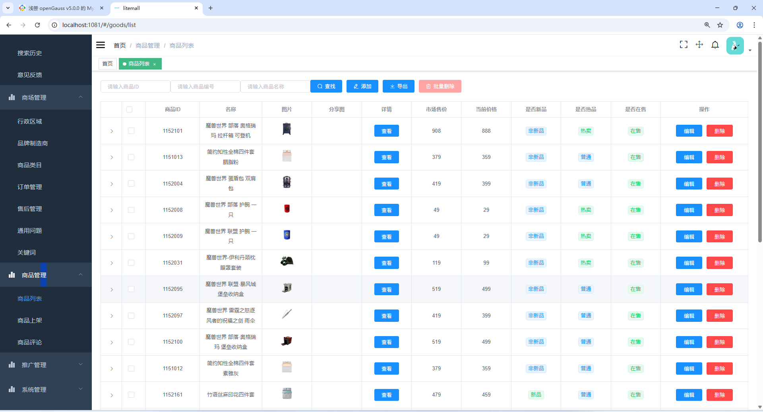
Task: Select checkbox for product 1152095
Action: (131, 289)
